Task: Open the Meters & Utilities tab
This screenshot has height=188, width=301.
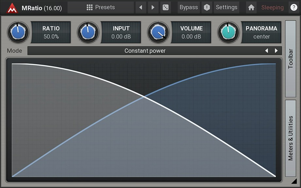Action: (x=291, y=137)
